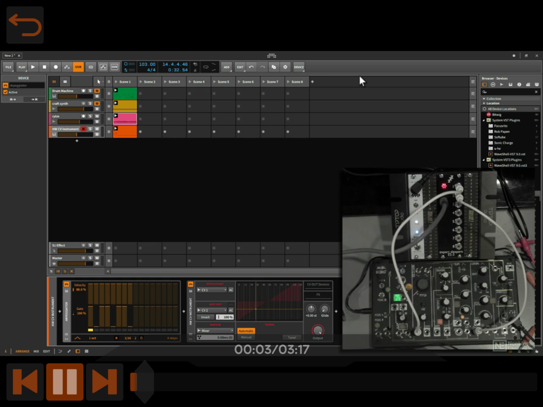
Task: Click the undo arrow in toolbar
Action: (x=251, y=67)
